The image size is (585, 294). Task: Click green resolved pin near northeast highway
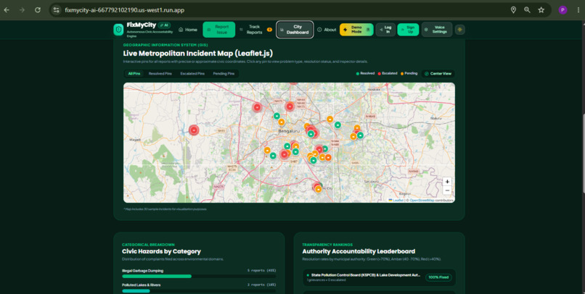tap(337, 125)
